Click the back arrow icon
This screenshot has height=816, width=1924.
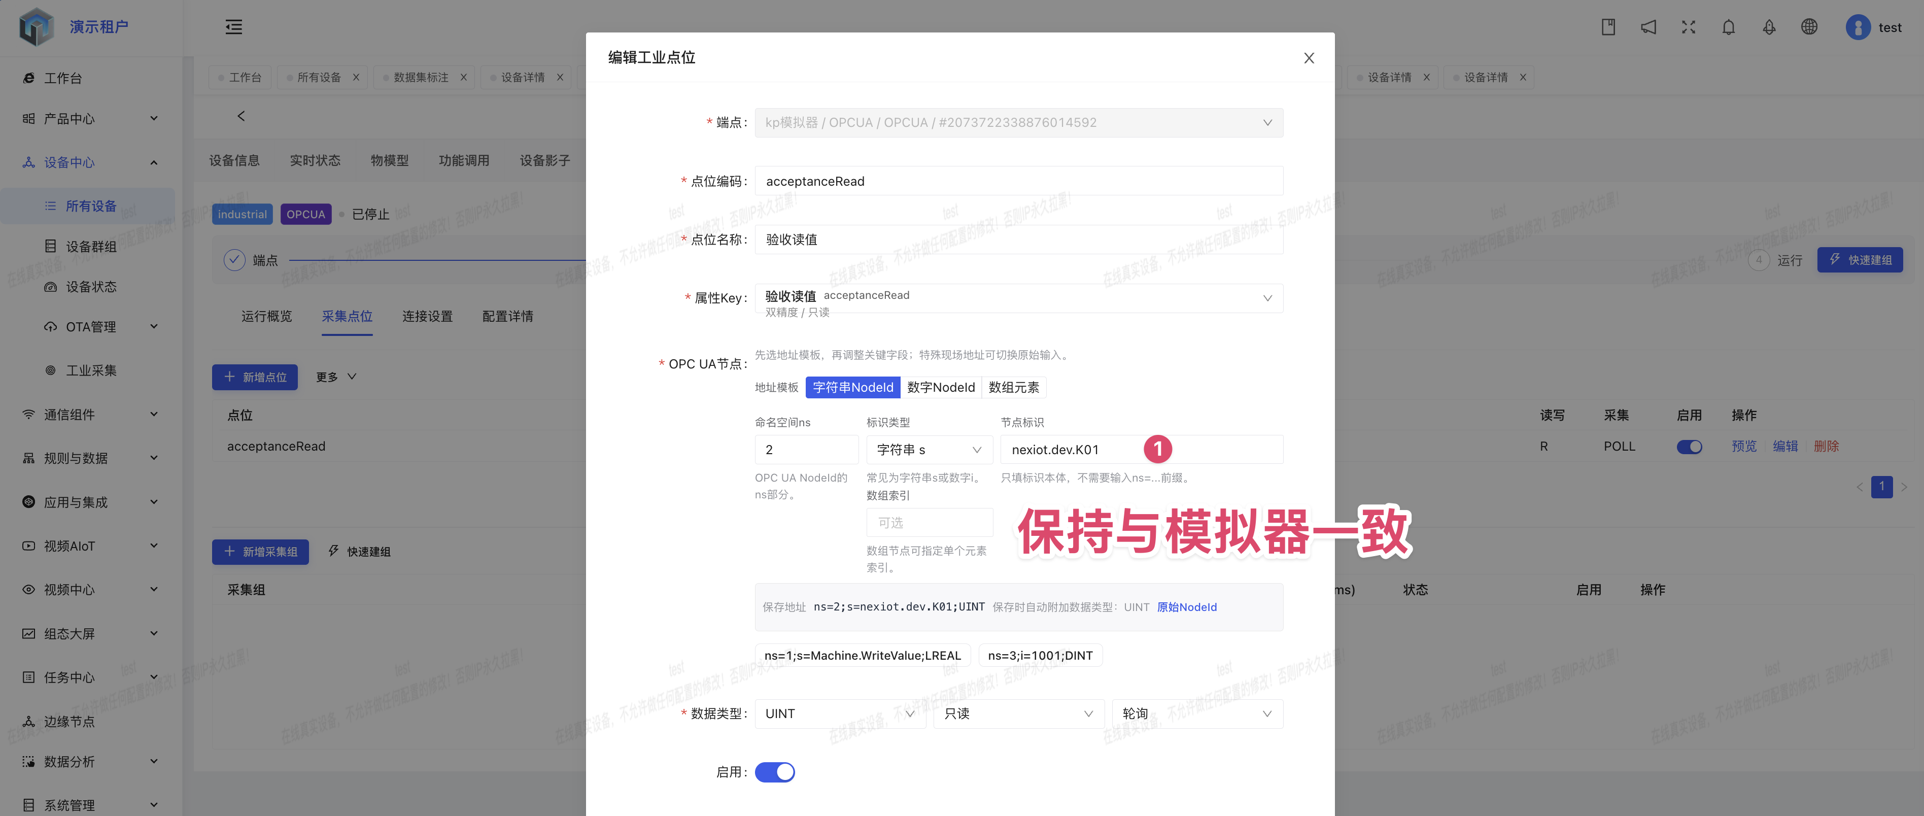[x=240, y=116]
